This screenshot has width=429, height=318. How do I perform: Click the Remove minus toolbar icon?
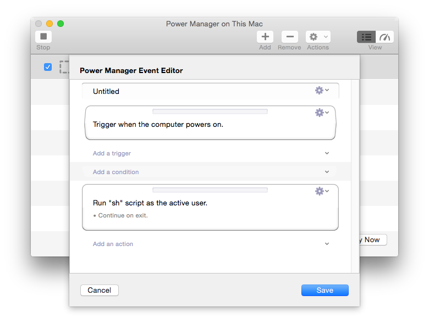290,37
